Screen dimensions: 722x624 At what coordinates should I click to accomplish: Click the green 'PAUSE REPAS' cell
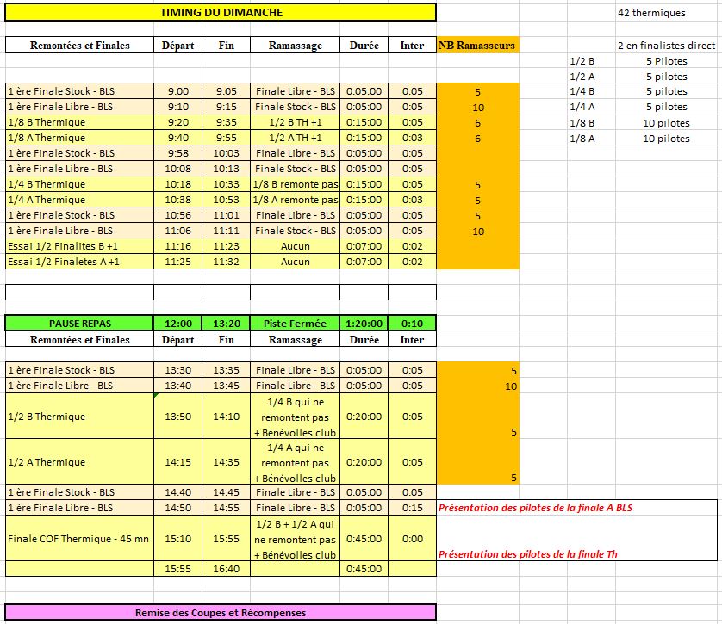click(x=79, y=324)
